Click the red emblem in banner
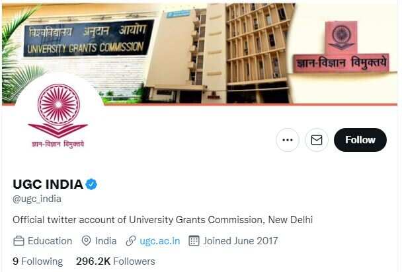This screenshot has width=402, height=272. [x=341, y=36]
